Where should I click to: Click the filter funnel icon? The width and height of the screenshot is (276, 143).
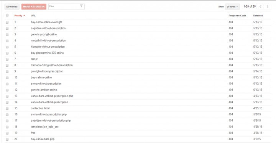pos(81,6)
